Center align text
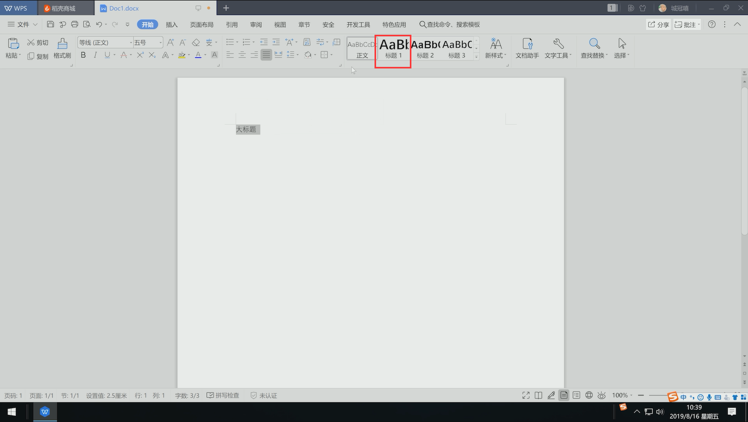 pos(242,54)
